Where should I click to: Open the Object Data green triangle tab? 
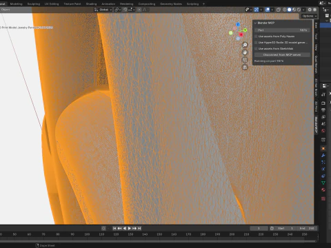pyautogui.click(x=323, y=183)
